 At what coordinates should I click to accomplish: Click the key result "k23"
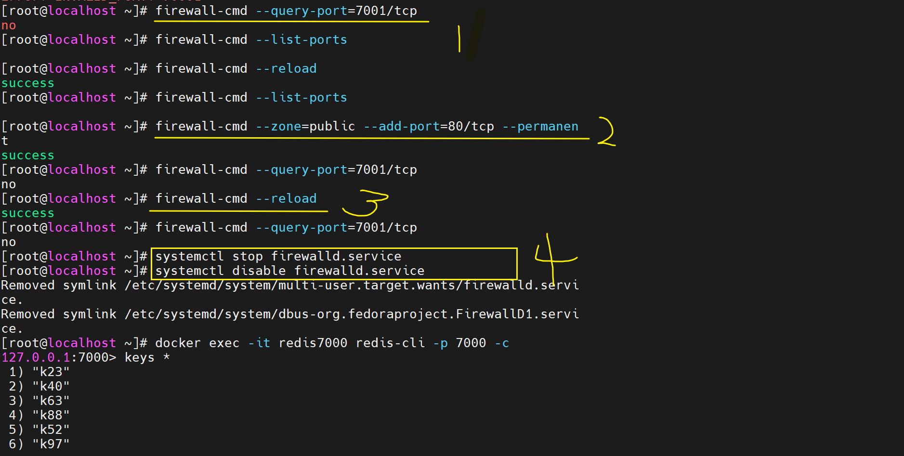[x=51, y=372]
